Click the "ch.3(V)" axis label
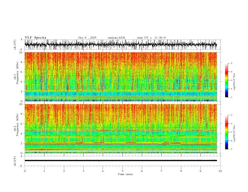The width and height of the screenshot is (248, 192). 15,161
